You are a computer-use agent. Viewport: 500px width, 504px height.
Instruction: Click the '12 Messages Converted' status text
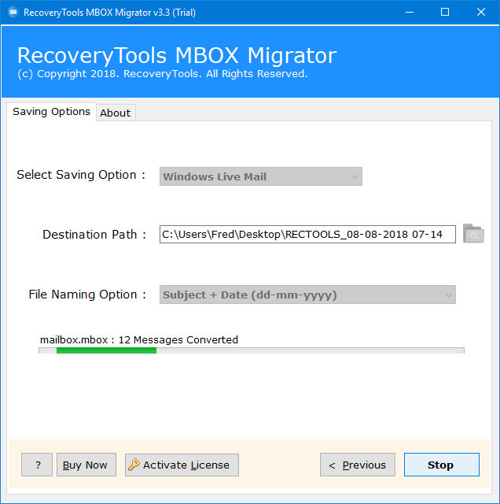(x=178, y=339)
